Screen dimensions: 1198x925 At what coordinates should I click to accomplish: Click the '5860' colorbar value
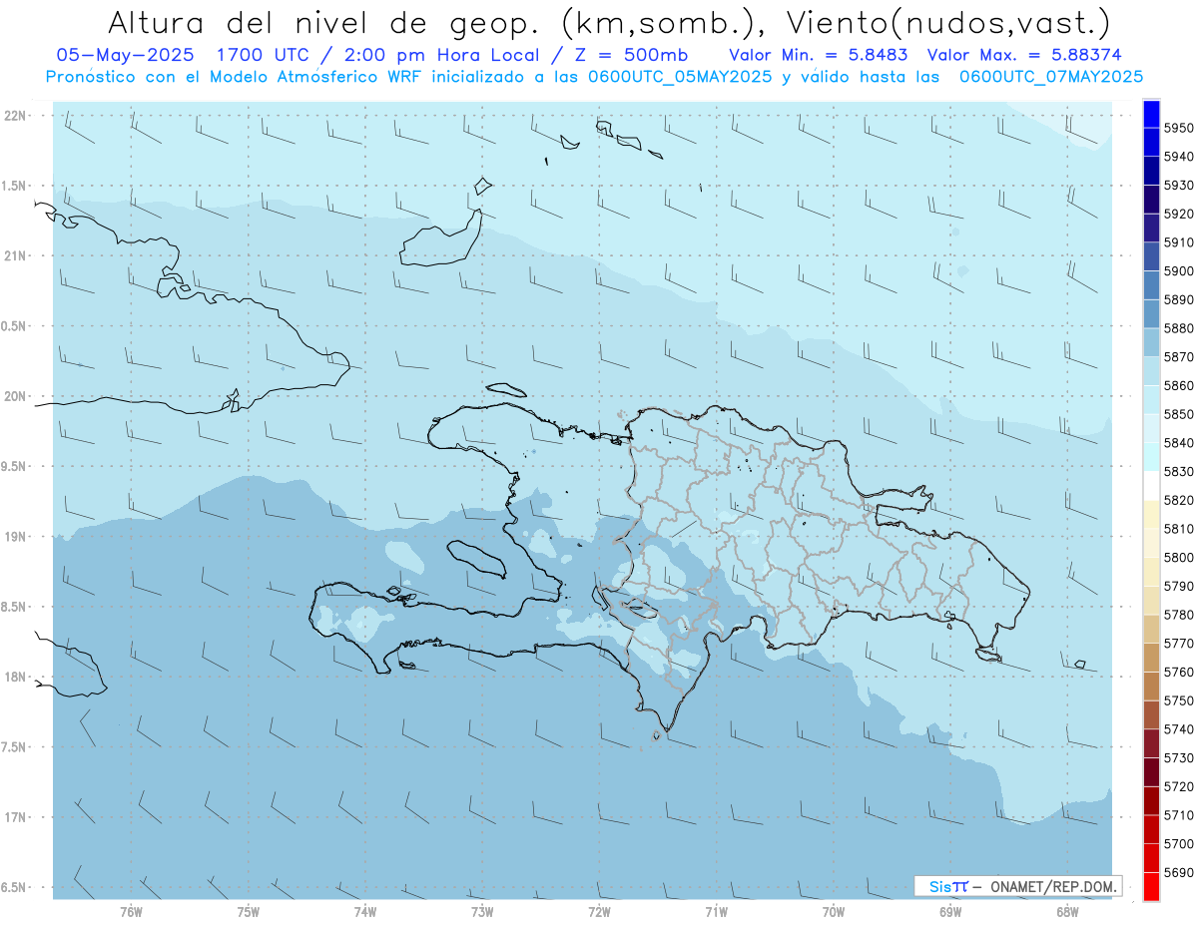click(1179, 385)
